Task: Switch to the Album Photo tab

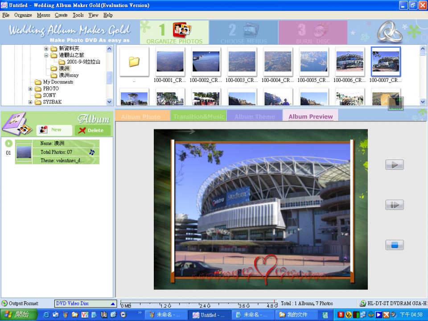Action: tap(141, 116)
